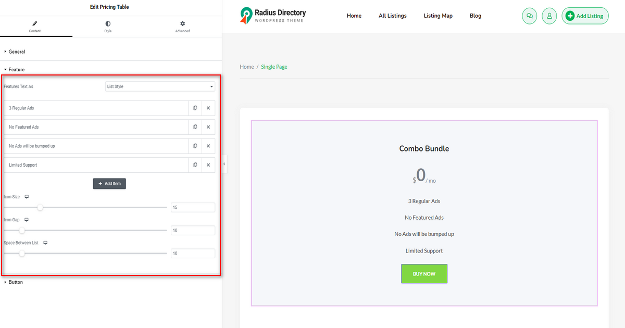Click the Add Listing button
Image resolution: width=625 pixels, height=328 pixels.
click(x=585, y=16)
